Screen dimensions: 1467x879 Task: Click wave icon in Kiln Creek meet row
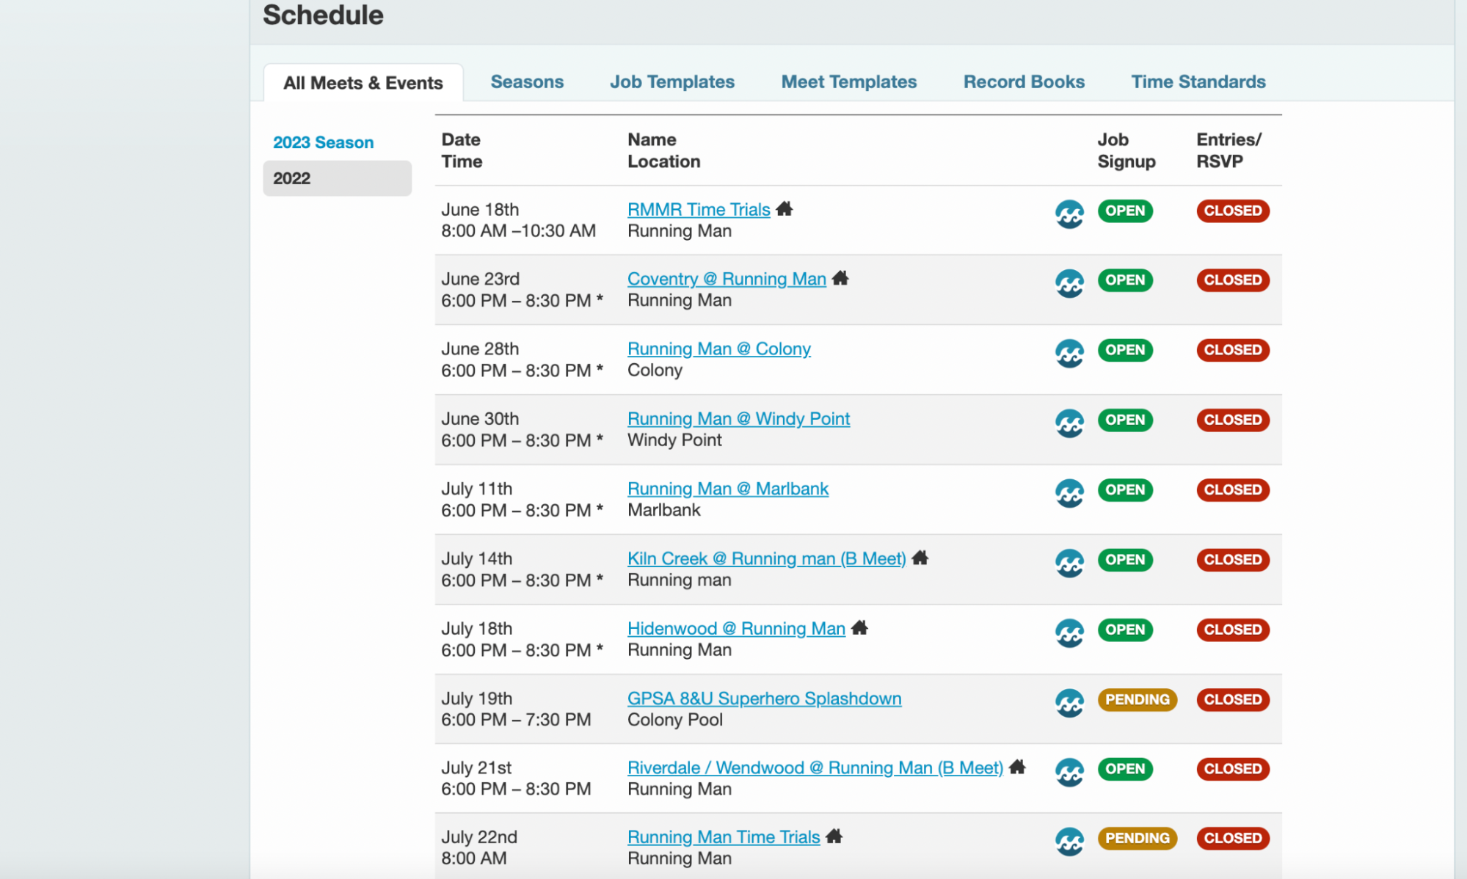(x=1069, y=563)
